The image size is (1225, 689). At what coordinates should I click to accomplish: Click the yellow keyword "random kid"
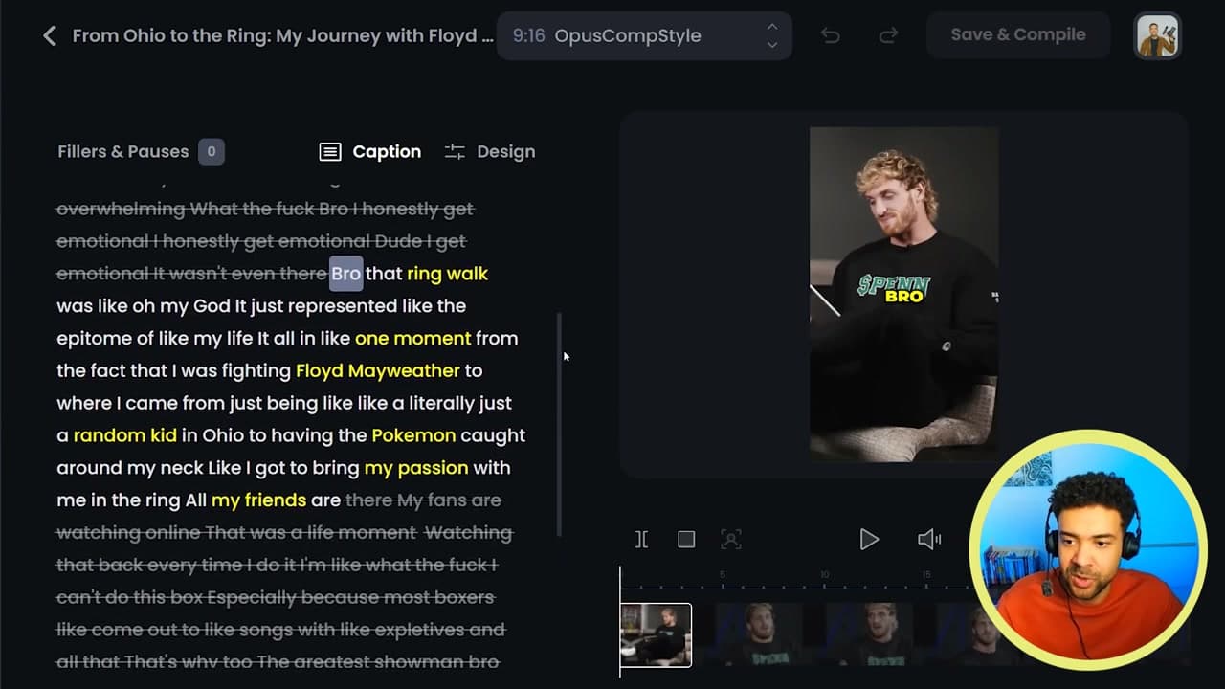click(125, 435)
